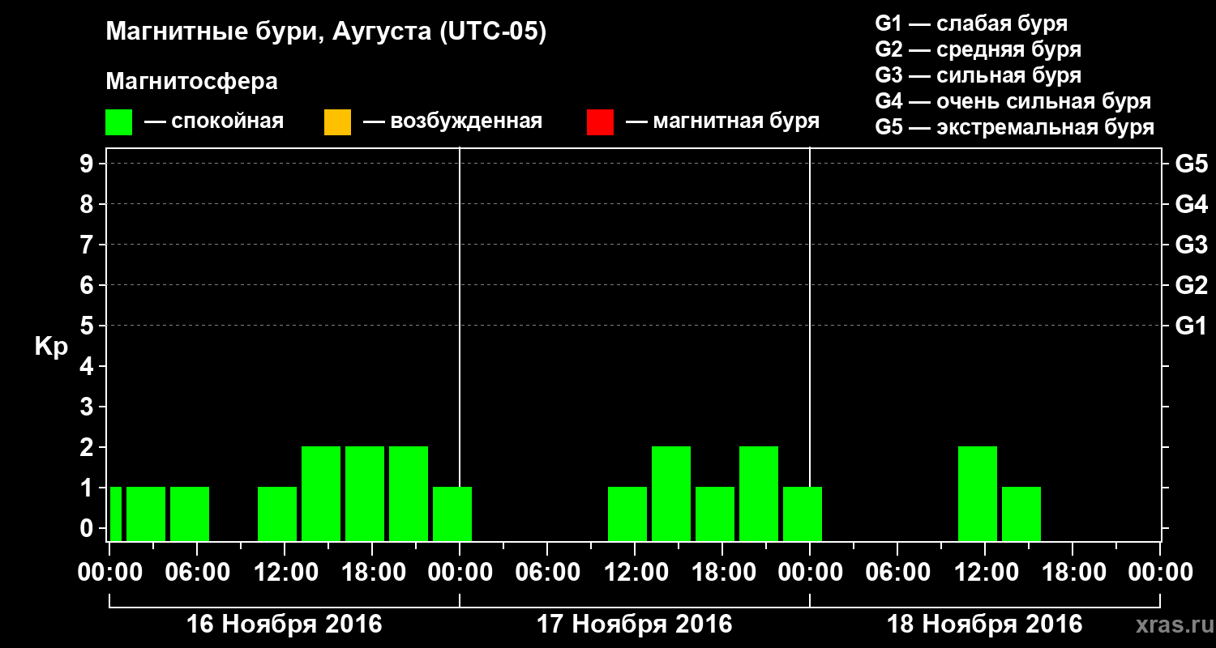This screenshot has width=1216, height=648.
Task: Click the '06:00' tick under 16 Ноября
Action: click(196, 573)
